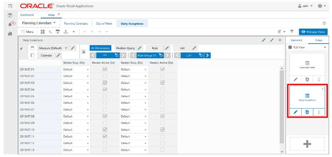The width and height of the screenshot is (332, 157).
Task: Toggle Review Active checkbox for 2019.07.13
Action: (105, 150)
